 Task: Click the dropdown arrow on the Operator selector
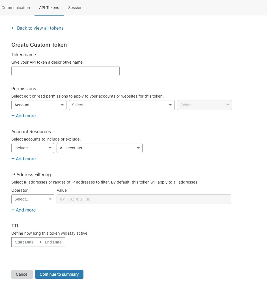point(50,199)
